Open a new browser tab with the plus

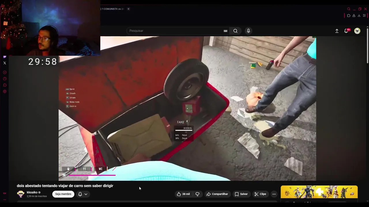[128, 9]
